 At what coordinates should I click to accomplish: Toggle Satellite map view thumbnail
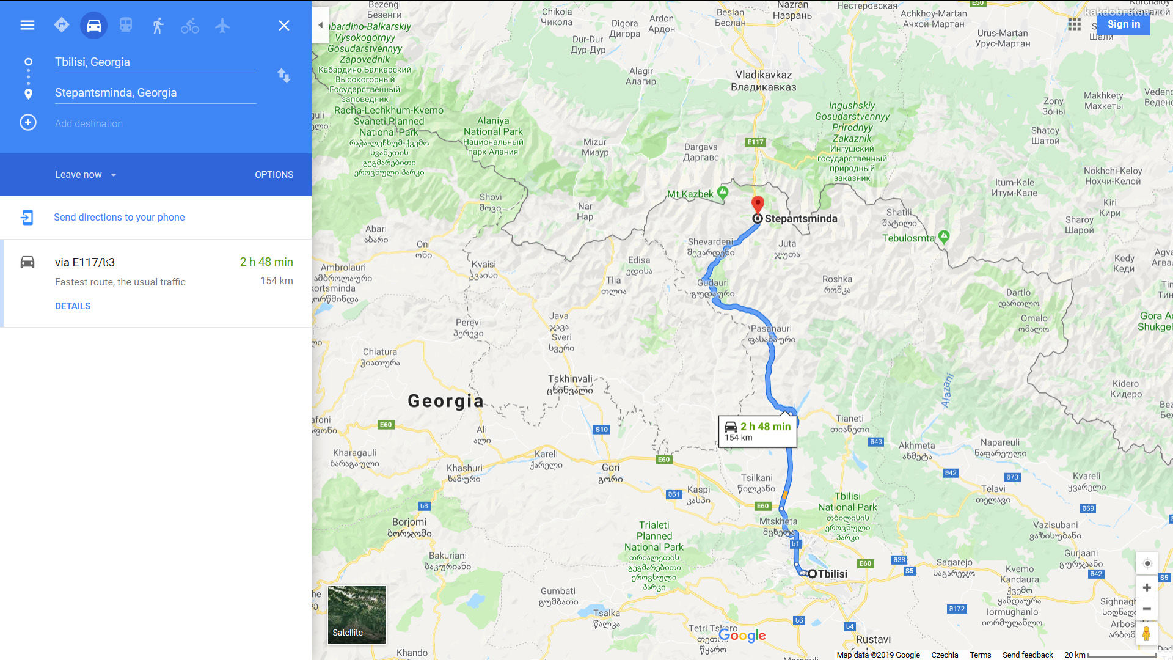click(357, 615)
